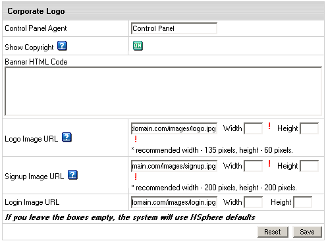Click the Reset button
This screenshot has height=241, width=326.
(273, 232)
